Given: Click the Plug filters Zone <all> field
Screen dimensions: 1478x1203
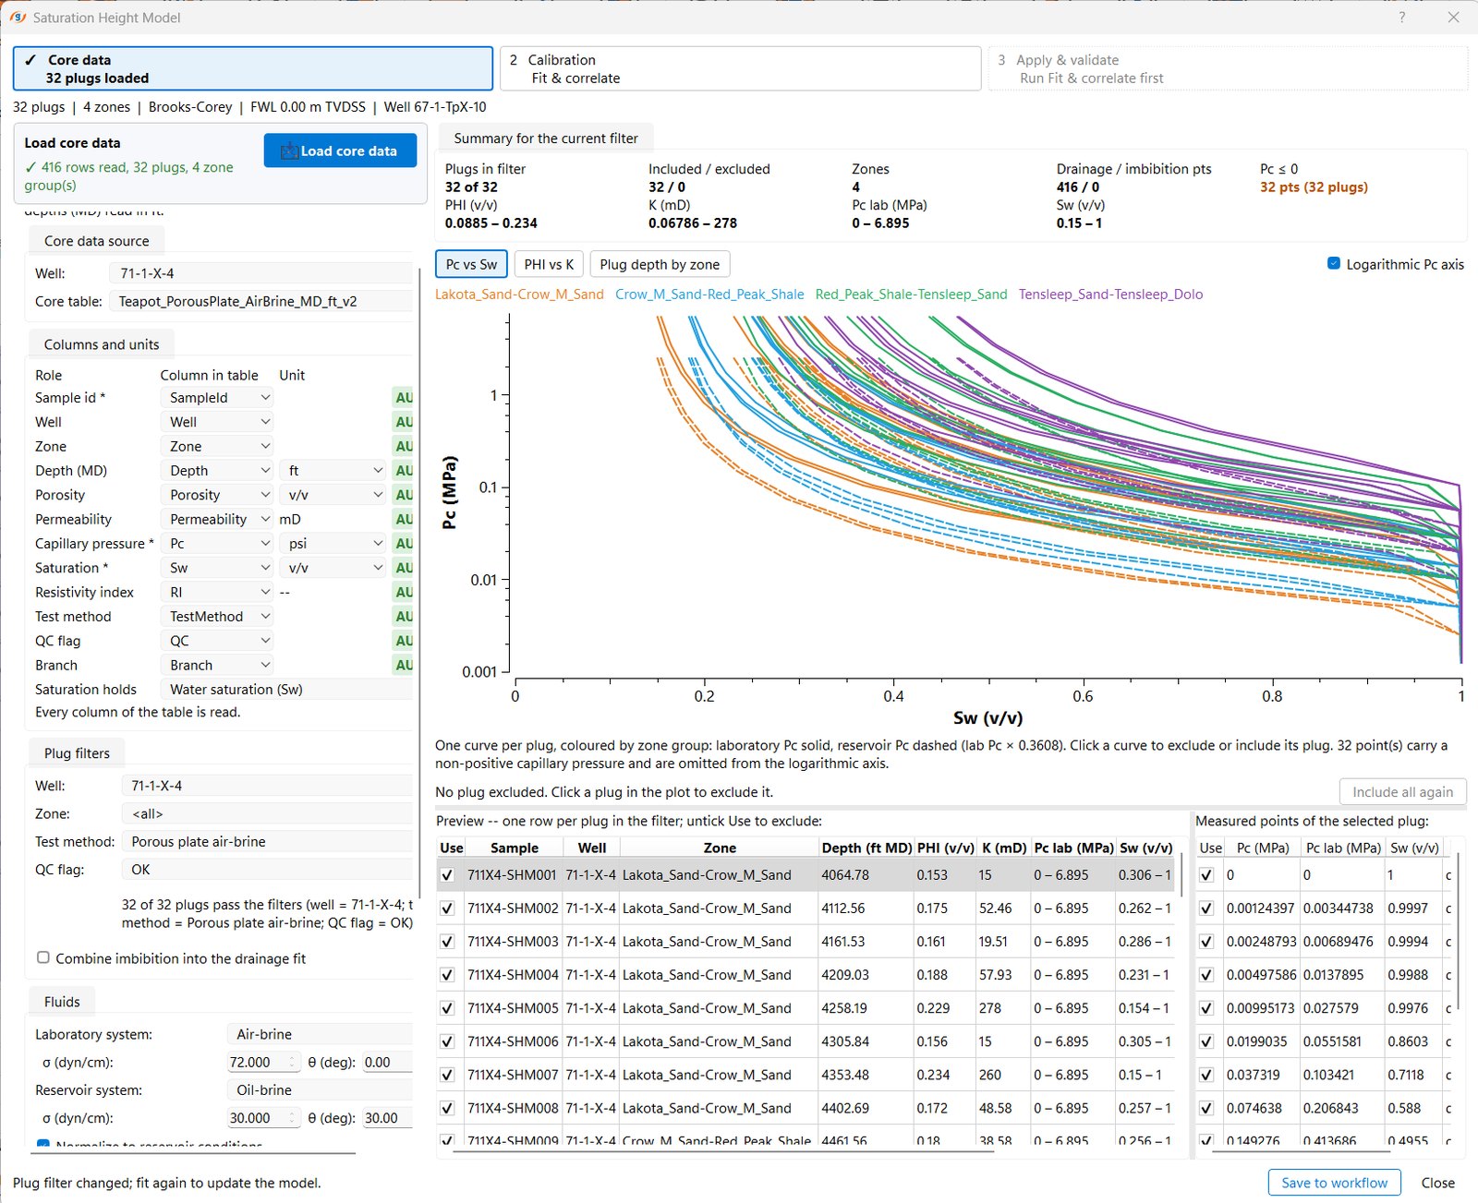Looking at the screenshot, I should click(x=267, y=814).
